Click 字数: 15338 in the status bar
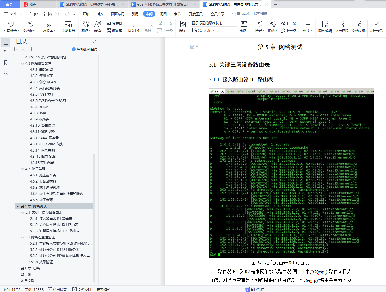Screen dimensions: 386x292 click(34, 289)
